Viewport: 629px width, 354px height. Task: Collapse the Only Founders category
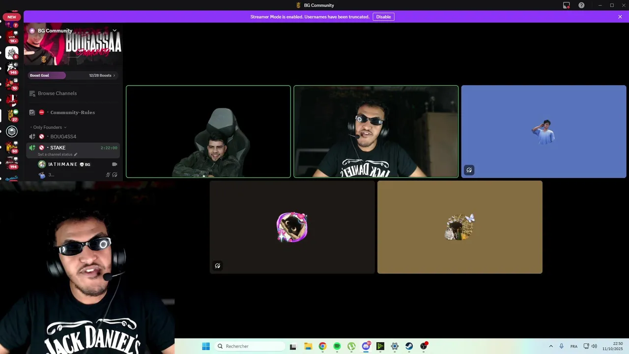pos(48,127)
